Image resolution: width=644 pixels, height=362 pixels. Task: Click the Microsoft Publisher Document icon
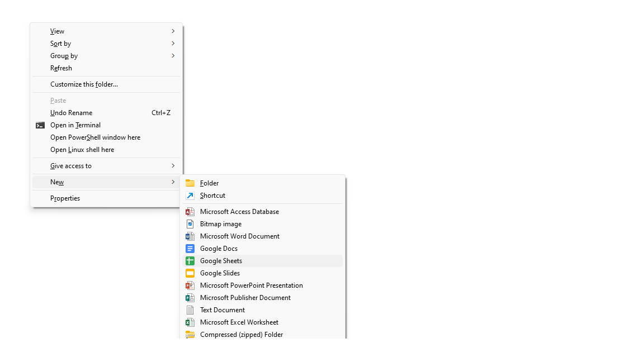pos(190,297)
